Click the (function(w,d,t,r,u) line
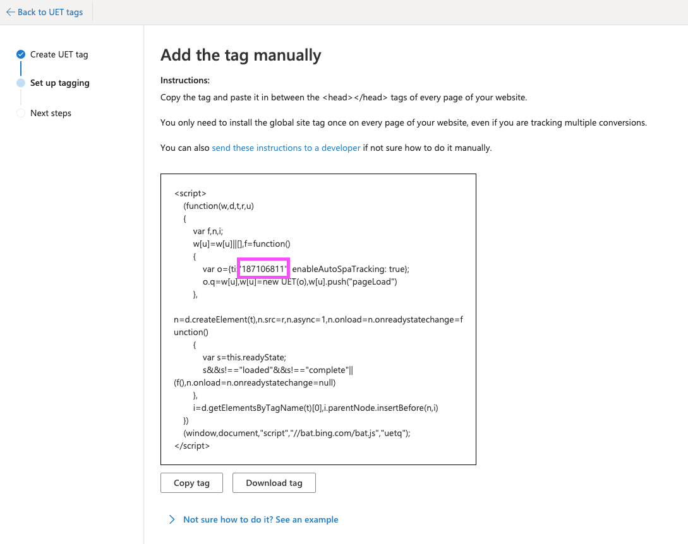 coord(219,206)
